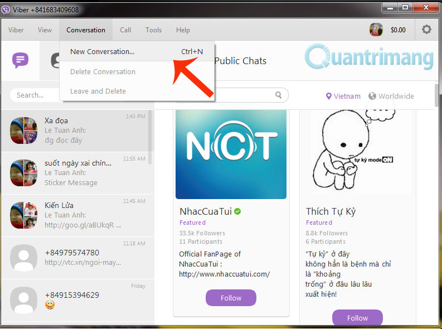Click the NhacCuaTui chat title
Screen dimensions: 442x329
coord(206,211)
